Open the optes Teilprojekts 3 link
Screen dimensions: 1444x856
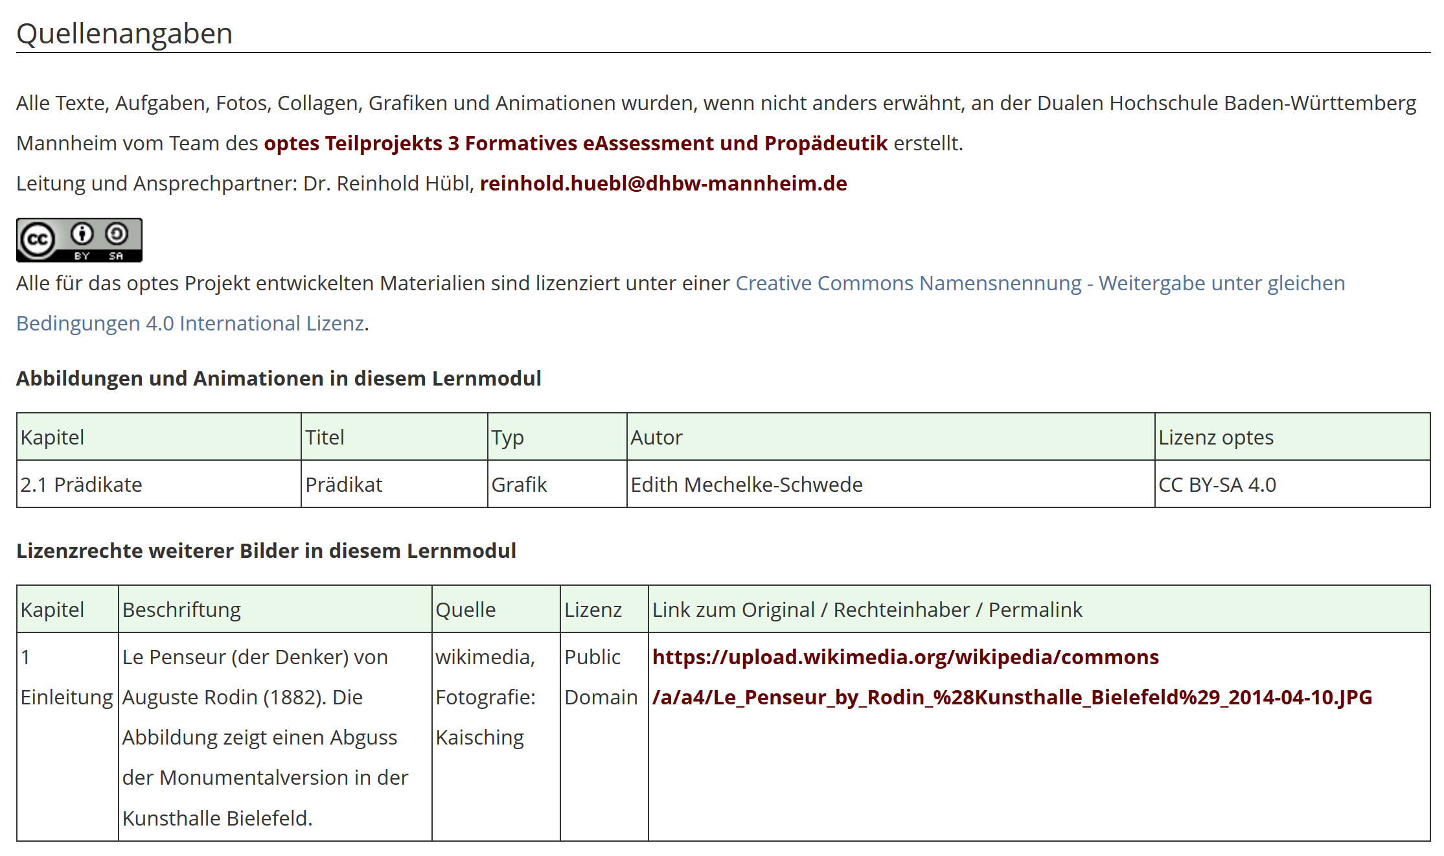click(x=575, y=143)
